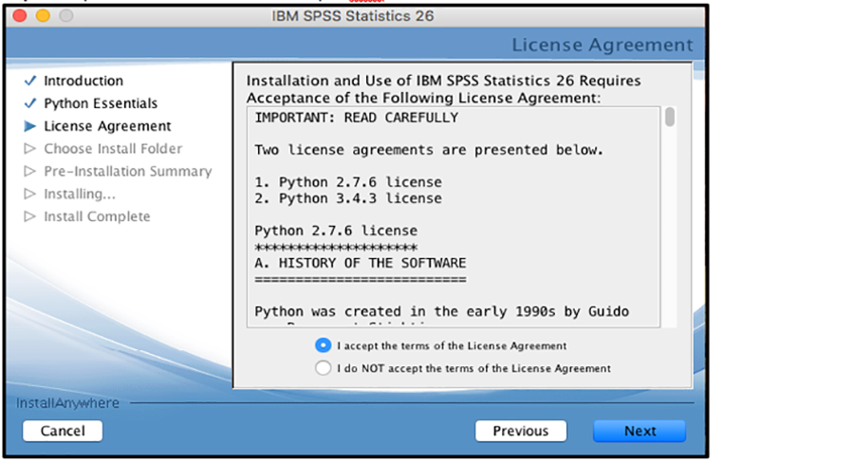Minimize installer window with yellow button

coord(43,16)
